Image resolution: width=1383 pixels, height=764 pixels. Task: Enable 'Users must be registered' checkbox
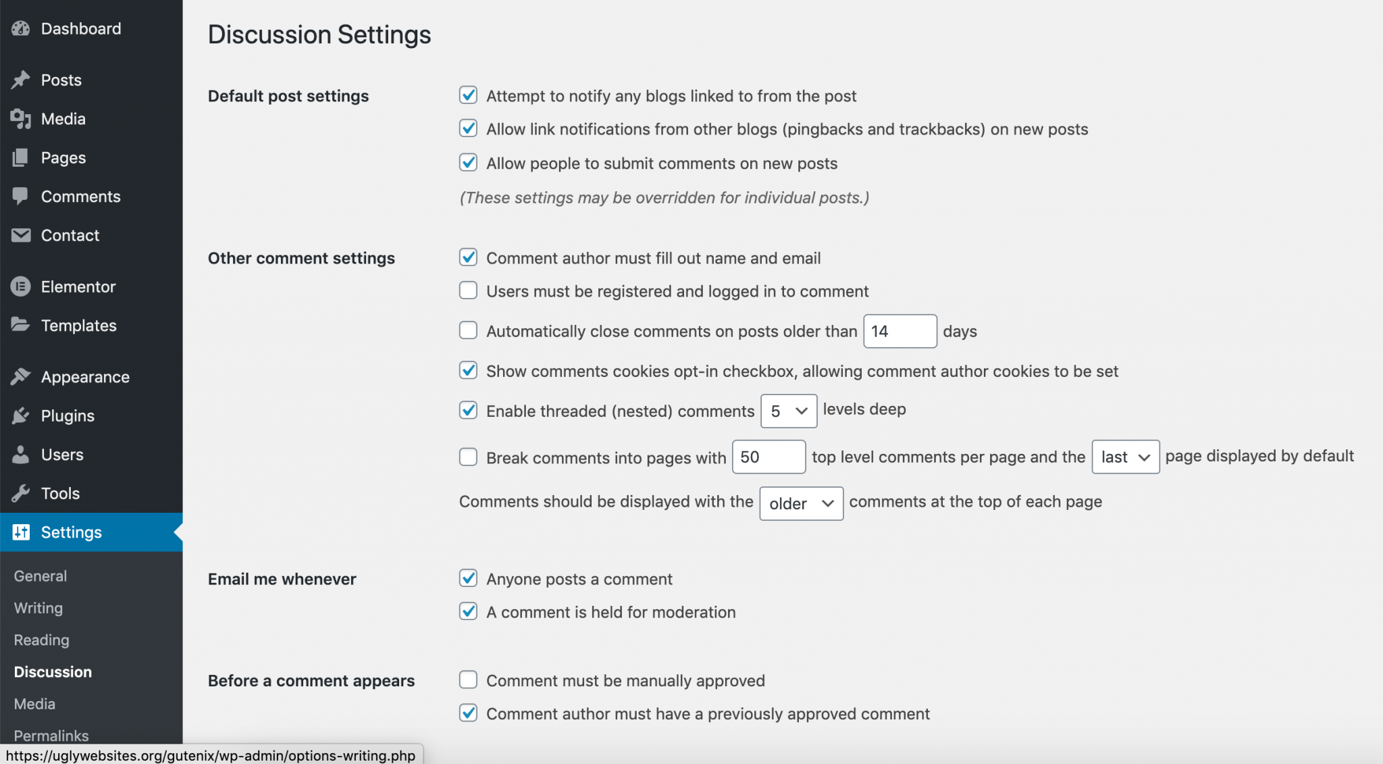click(468, 290)
